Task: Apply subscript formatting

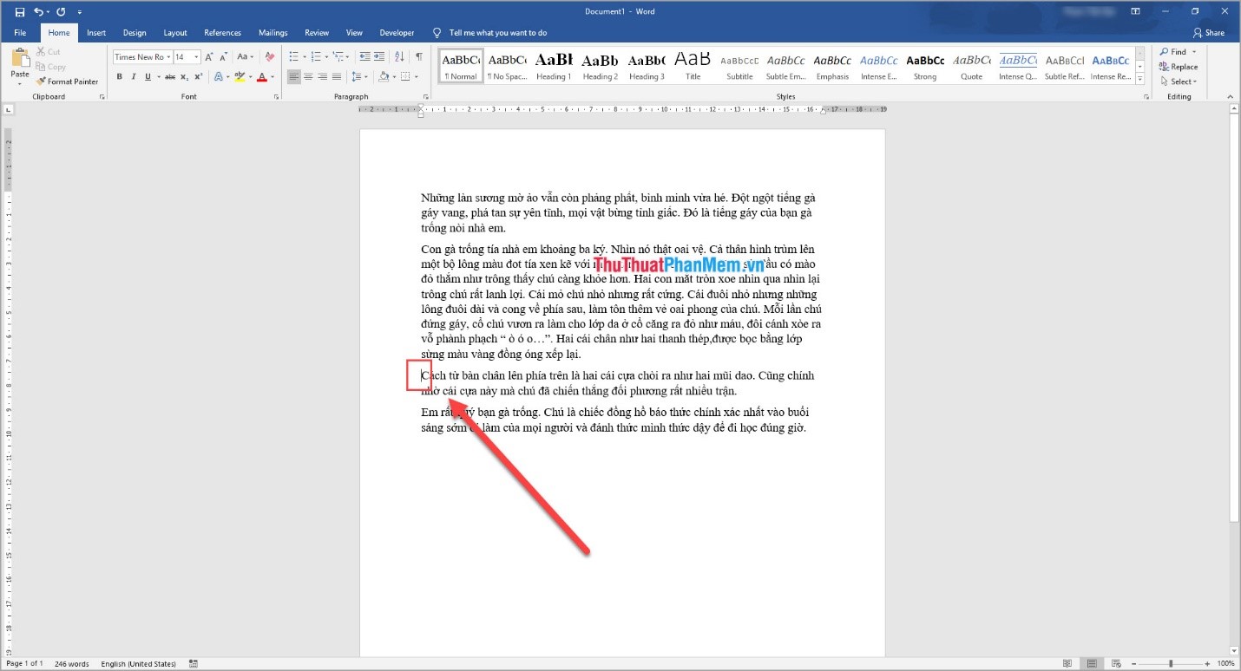Action: (185, 76)
